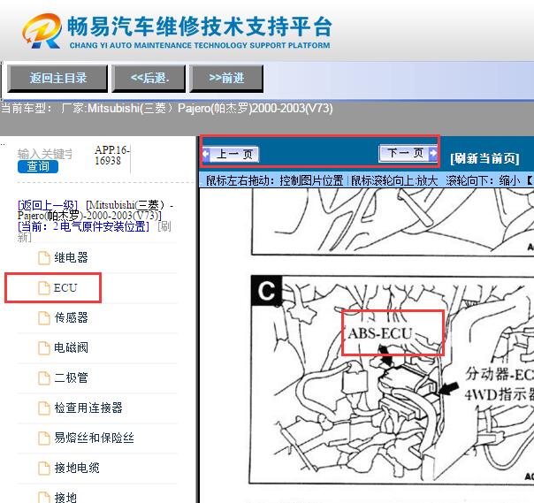Open the 易熔丝和保险丝 item

click(x=94, y=438)
